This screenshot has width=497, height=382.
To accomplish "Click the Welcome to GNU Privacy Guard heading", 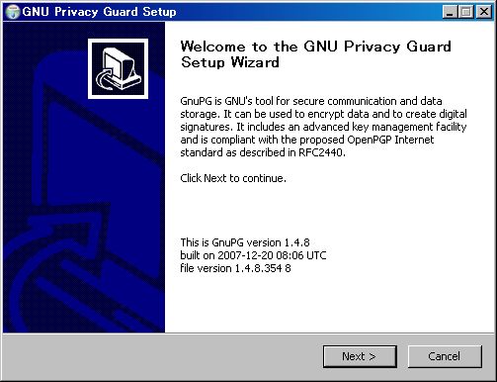I will point(315,54).
